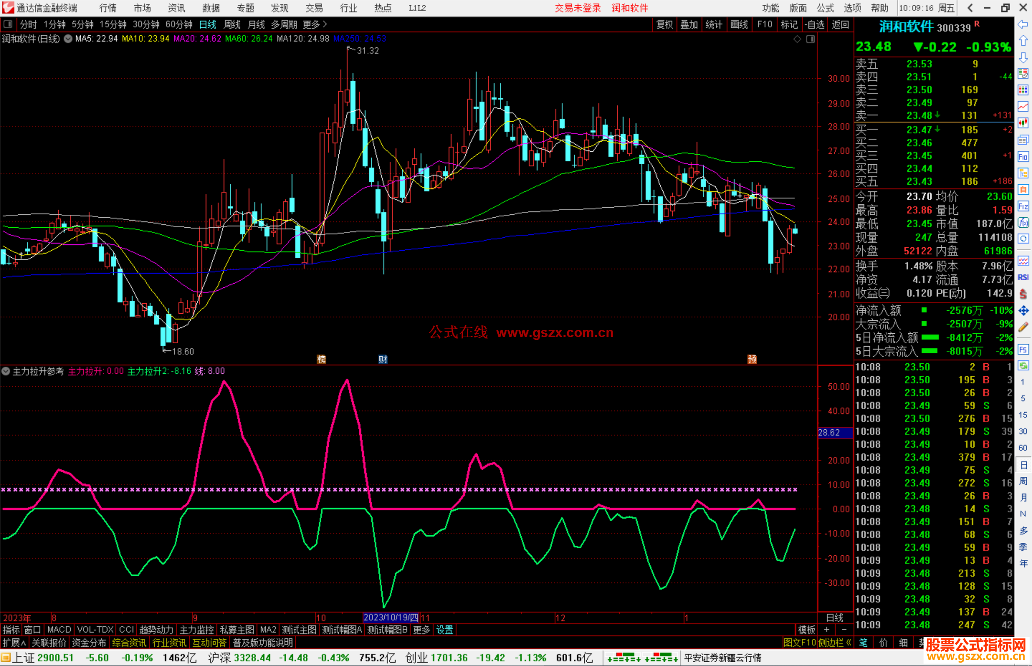Click the plus zoom button beside 模板

(827, 630)
